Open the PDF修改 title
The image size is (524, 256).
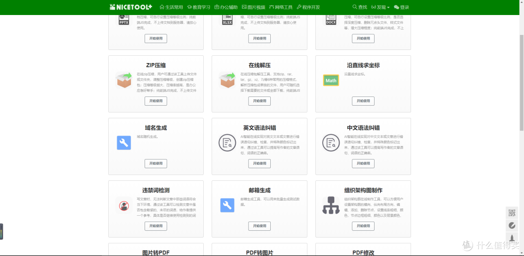point(363,253)
